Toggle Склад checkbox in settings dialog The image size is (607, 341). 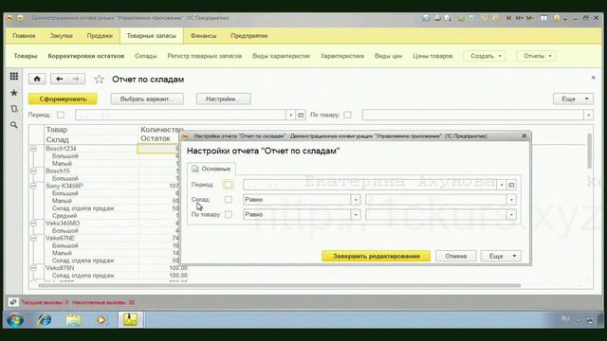[x=229, y=200]
